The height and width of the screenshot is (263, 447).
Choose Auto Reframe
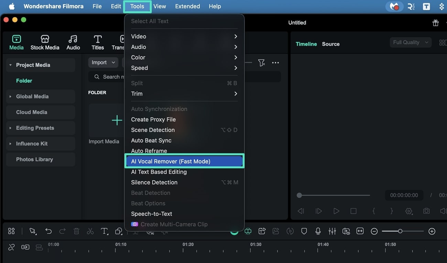[x=184, y=151]
